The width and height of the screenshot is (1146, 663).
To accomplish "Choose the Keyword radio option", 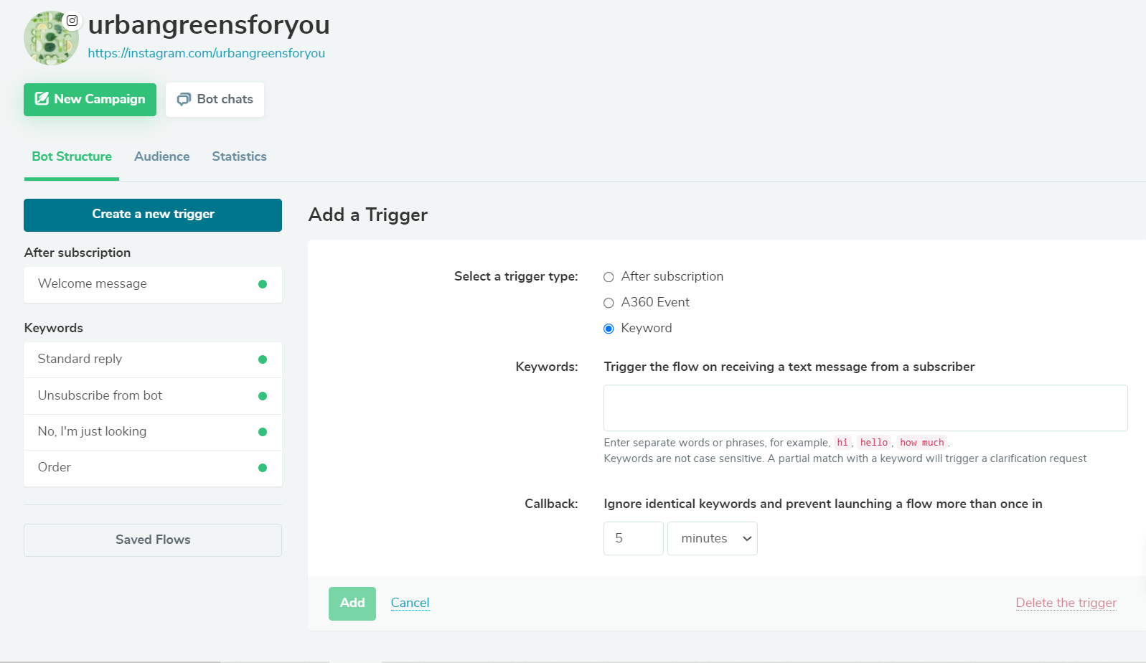I will (x=609, y=329).
